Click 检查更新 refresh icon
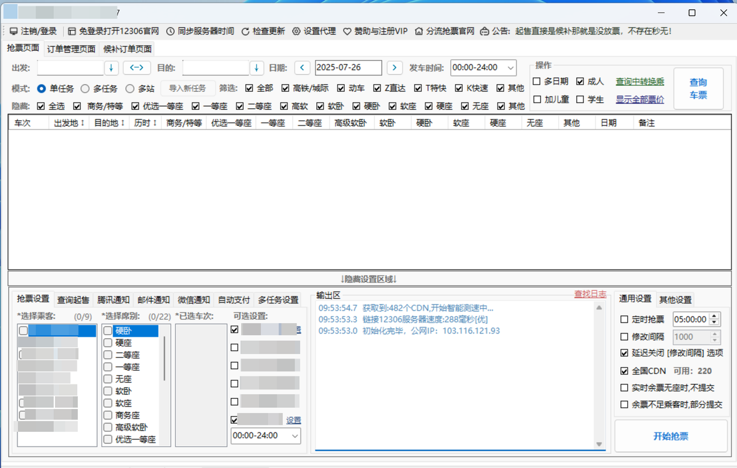 [245, 31]
